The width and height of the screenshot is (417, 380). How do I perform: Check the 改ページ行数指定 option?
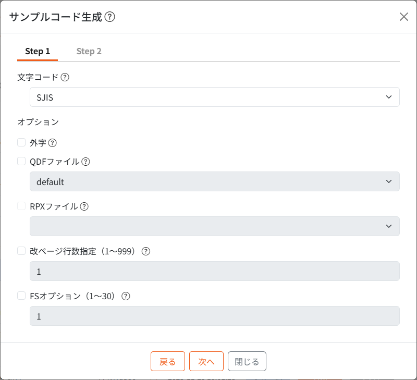coord(21,251)
